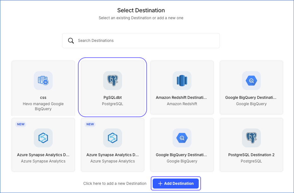Image resolution: width=294 pixels, height=193 pixels.
Task: Choose the Amazon Redshift Destination card
Action: 182,88
